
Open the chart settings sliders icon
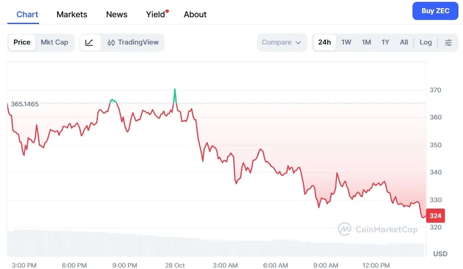point(448,42)
